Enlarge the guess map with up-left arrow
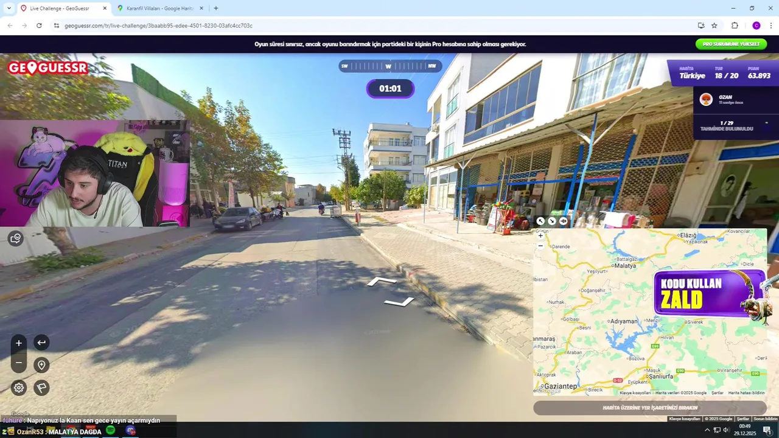Image resolution: width=779 pixels, height=438 pixels. click(540, 221)
